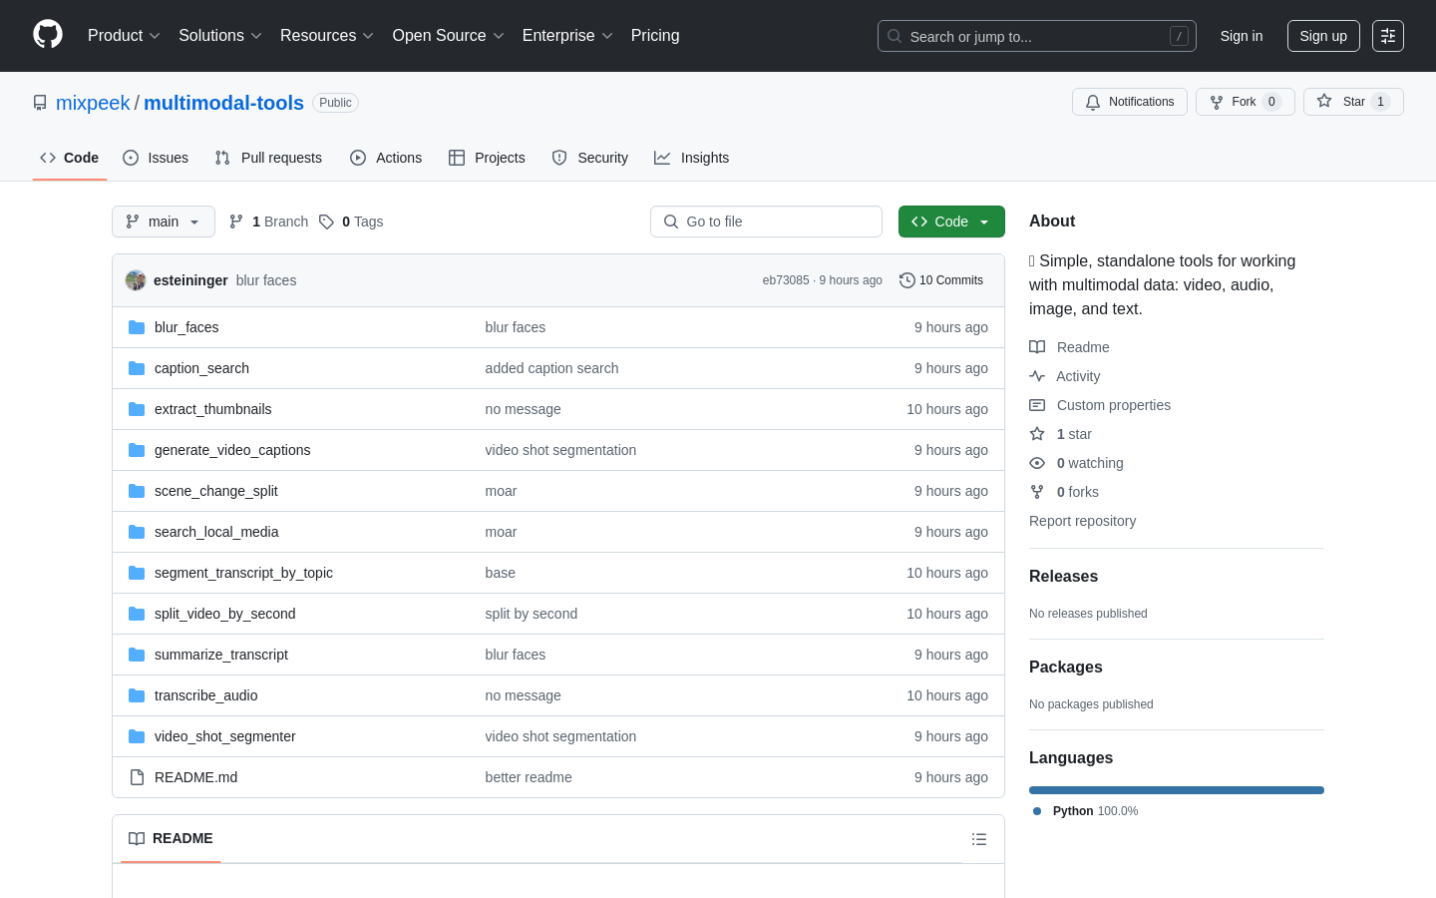Open the summarize_transcript folder
The height and width of the screenshot is (898, 1436).
click(x=221, y=655)
